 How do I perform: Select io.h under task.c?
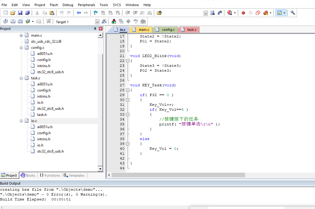40,103
